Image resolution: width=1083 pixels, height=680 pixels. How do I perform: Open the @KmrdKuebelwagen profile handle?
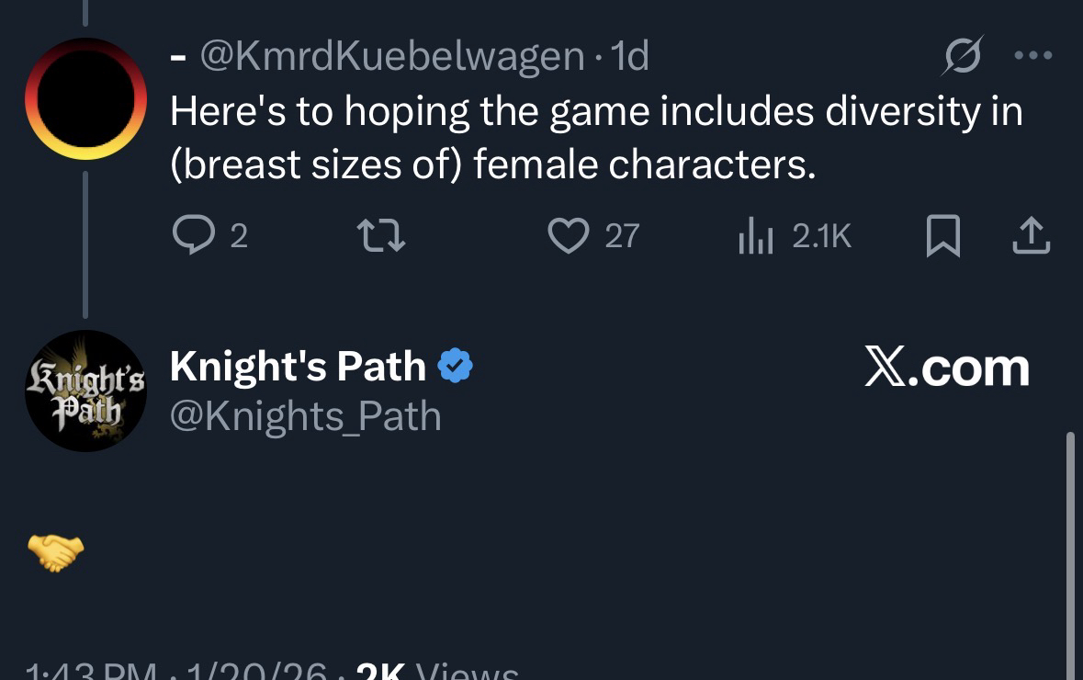pos(391,57)
